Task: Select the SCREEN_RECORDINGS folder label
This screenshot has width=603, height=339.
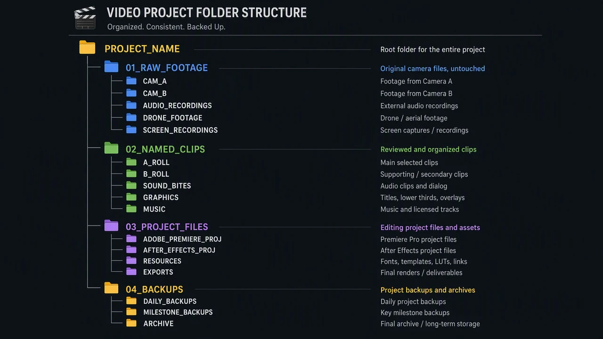Action: coord(180,130)
